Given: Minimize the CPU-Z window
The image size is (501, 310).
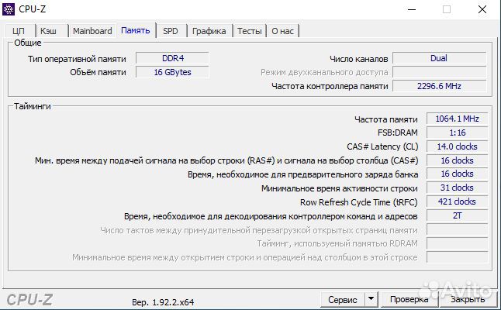Looking at the screenshot, I should (412, 9).
